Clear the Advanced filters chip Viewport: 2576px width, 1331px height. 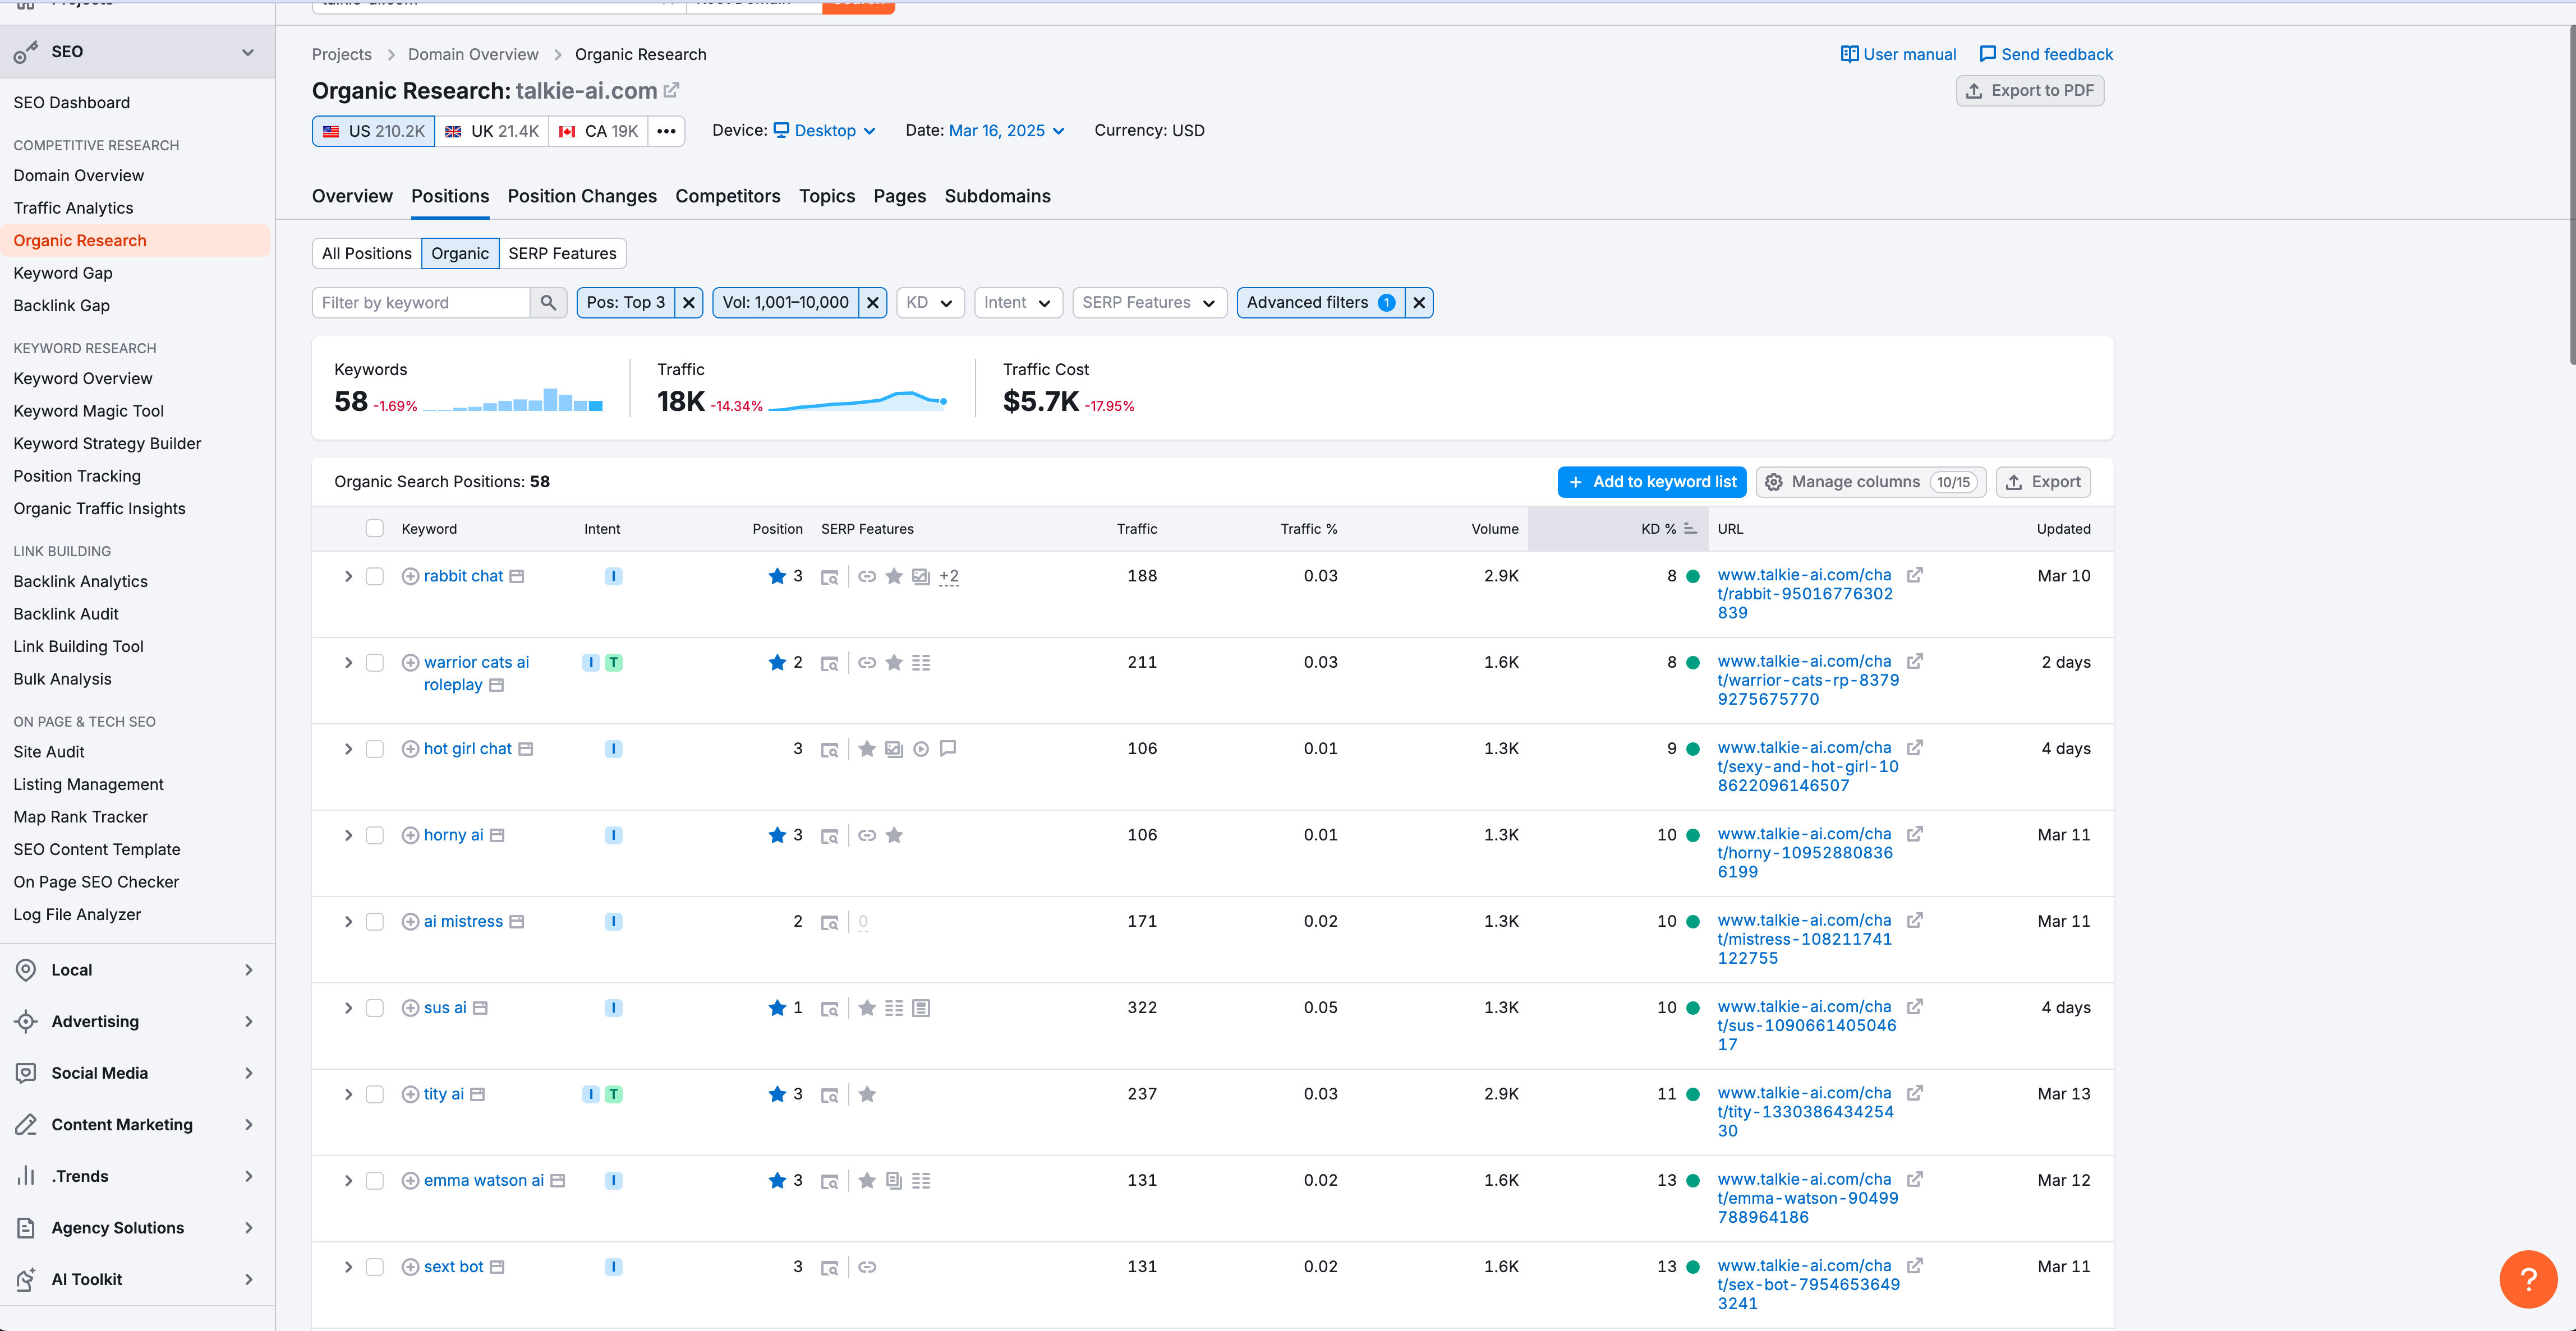click(x=1419, y=303)
